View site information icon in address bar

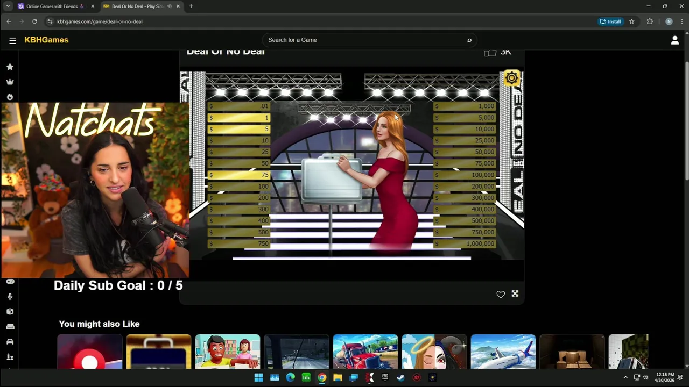(50, 21)
